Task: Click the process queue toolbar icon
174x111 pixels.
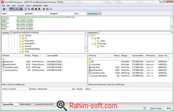Action: coord(29,9)
